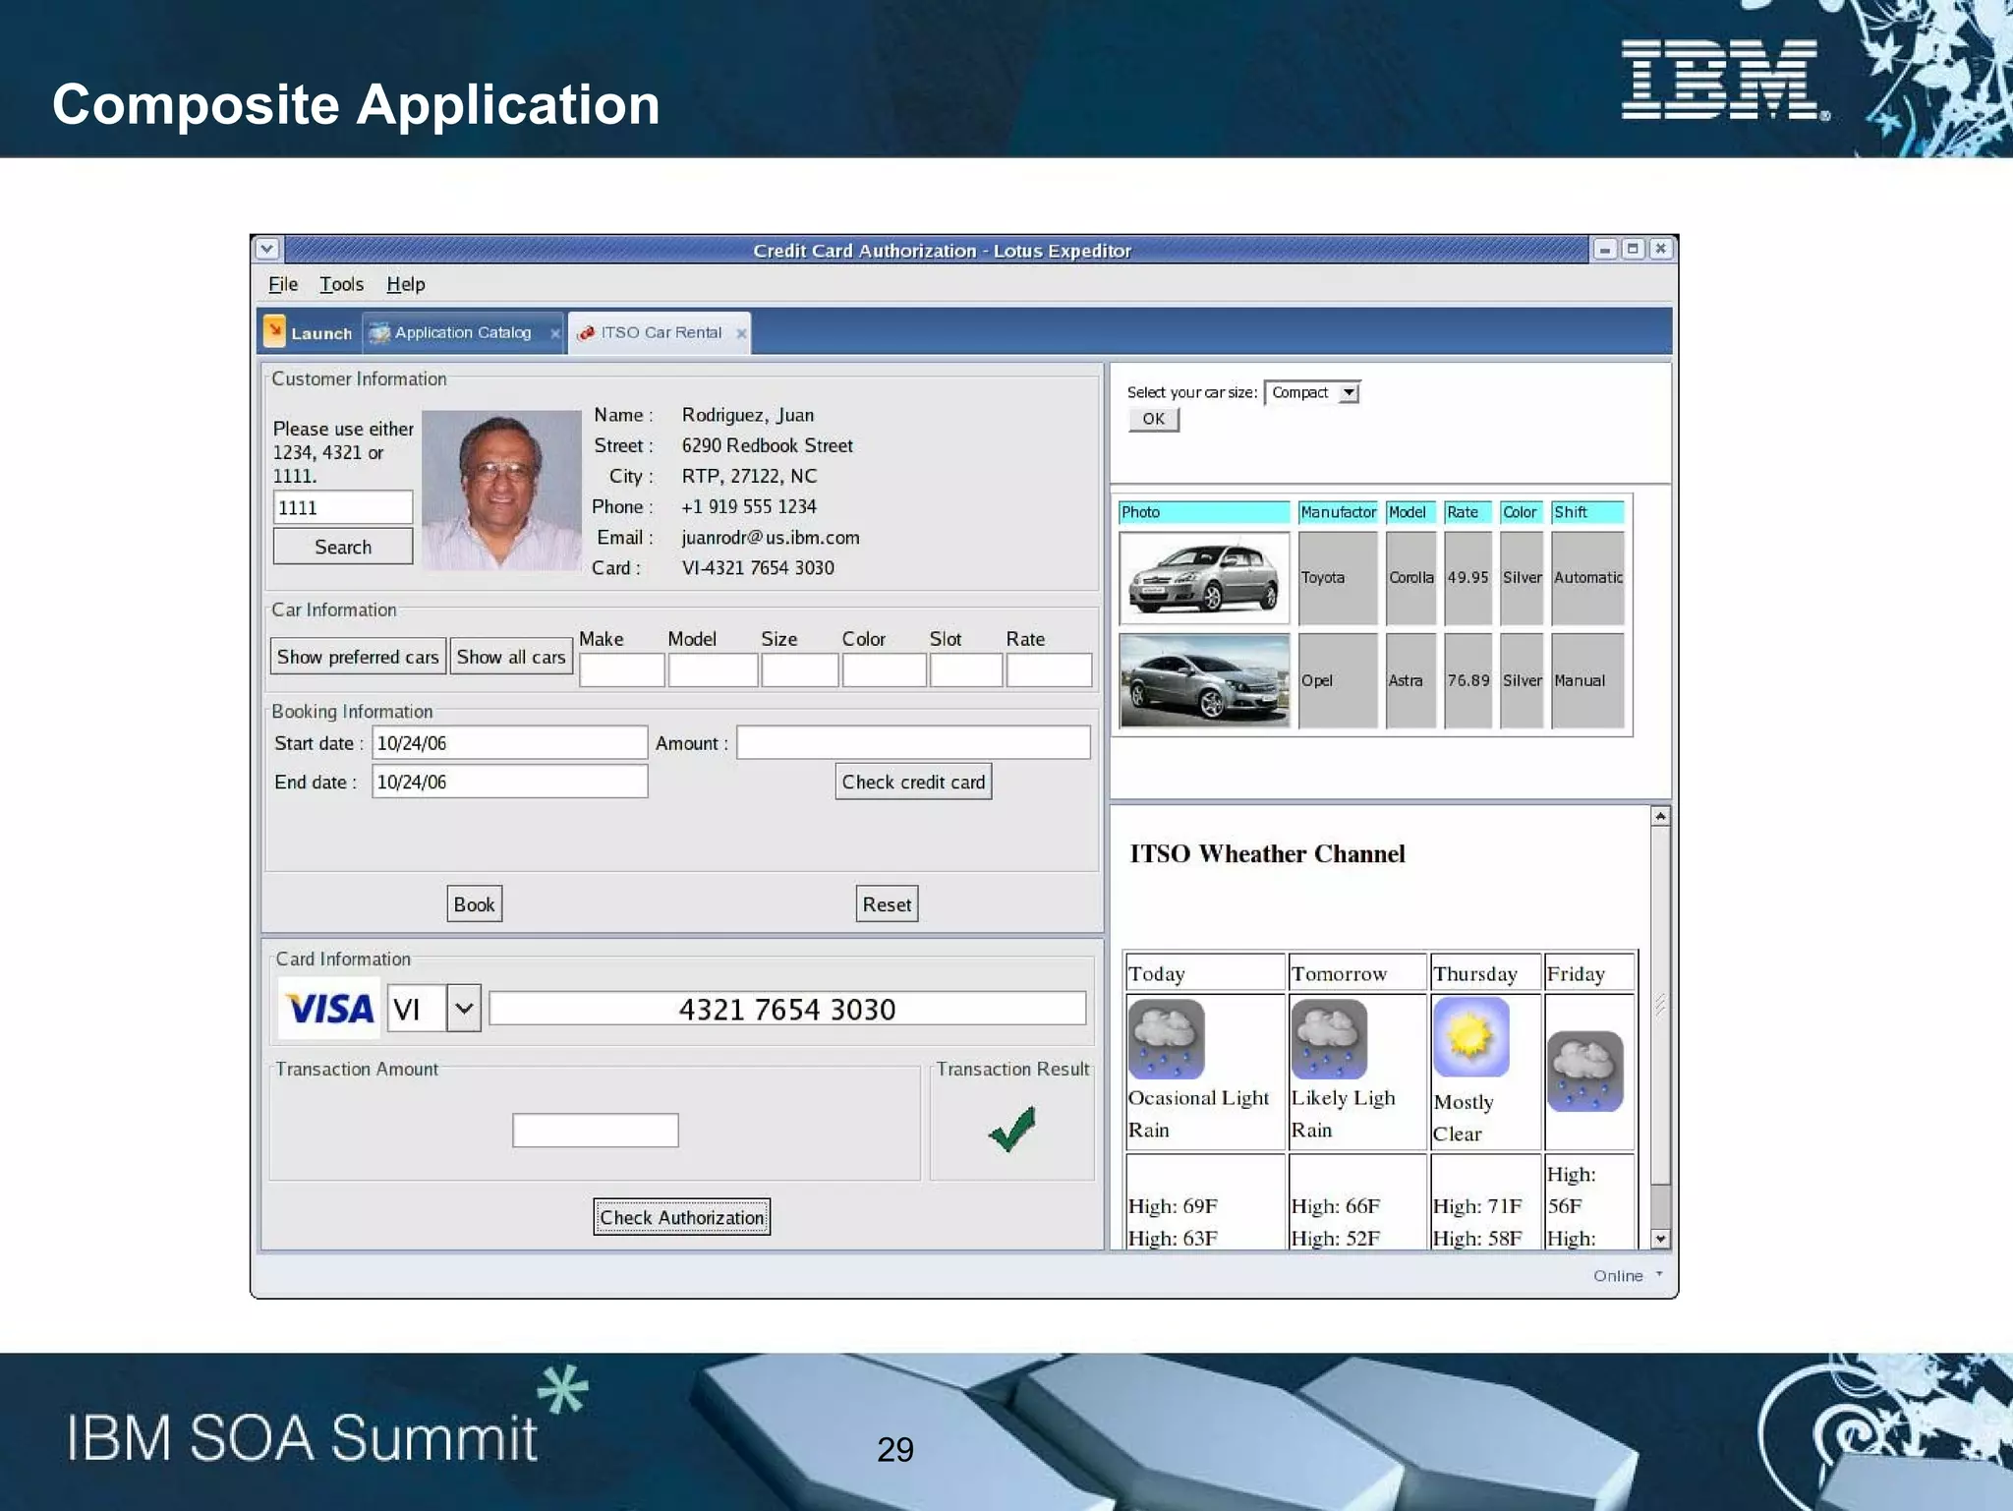Click weather panel scrollbar up arrow
This screenshot has height=1511, width=2013.
coord(1660,816)
